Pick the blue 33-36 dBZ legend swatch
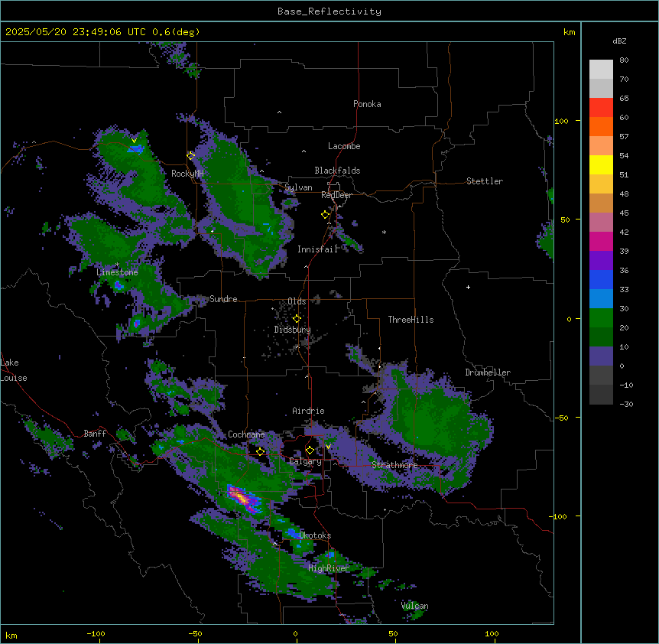659x644 pixels. (x=601, y=279)
